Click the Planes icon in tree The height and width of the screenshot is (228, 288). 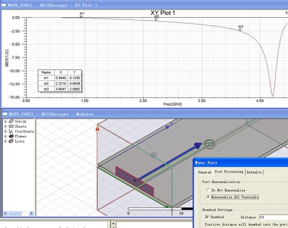click(11, 136)
